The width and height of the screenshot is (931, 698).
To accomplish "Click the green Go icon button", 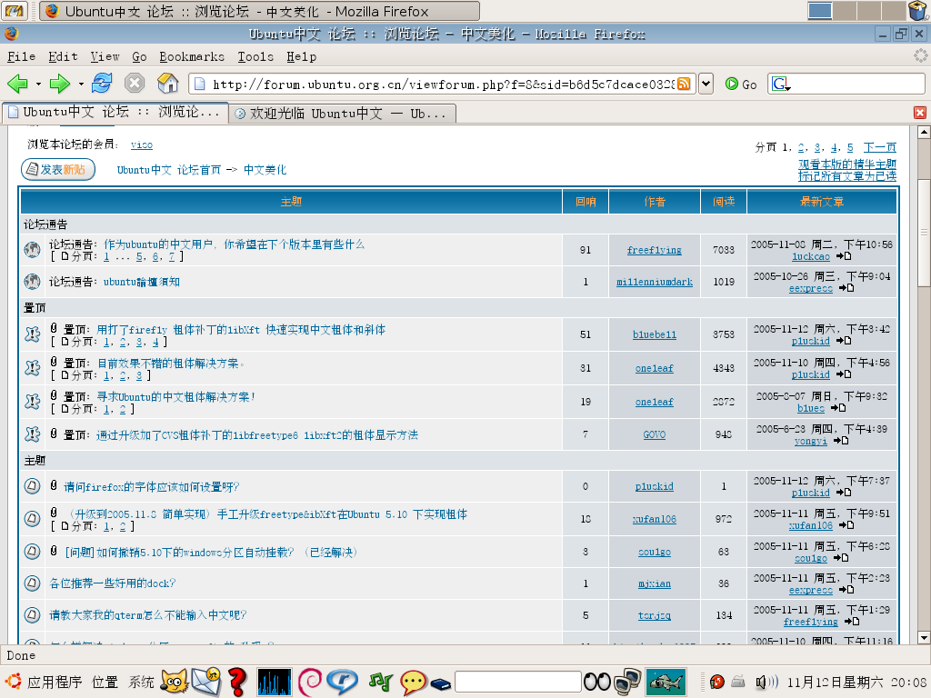I will 732,85.
